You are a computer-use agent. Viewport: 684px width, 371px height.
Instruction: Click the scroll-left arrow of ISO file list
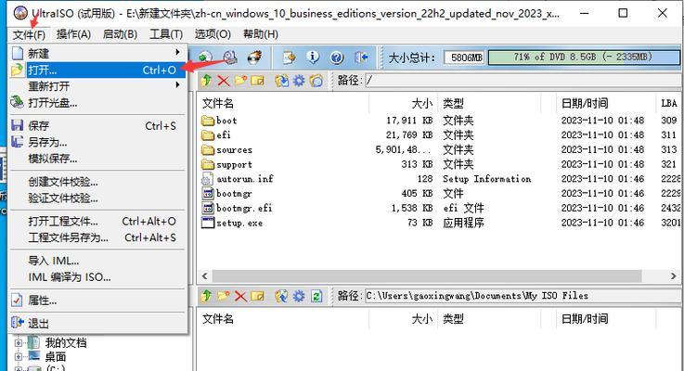[x=204, y=276]
